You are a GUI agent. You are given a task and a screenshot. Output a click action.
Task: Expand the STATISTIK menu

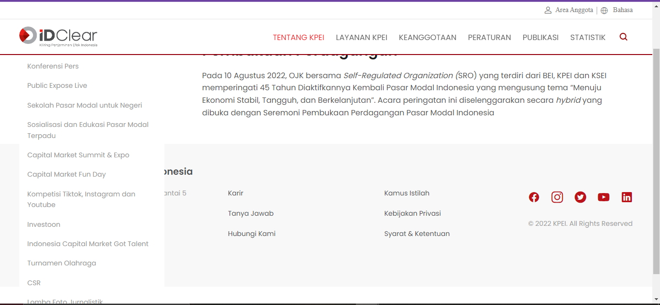587,37
